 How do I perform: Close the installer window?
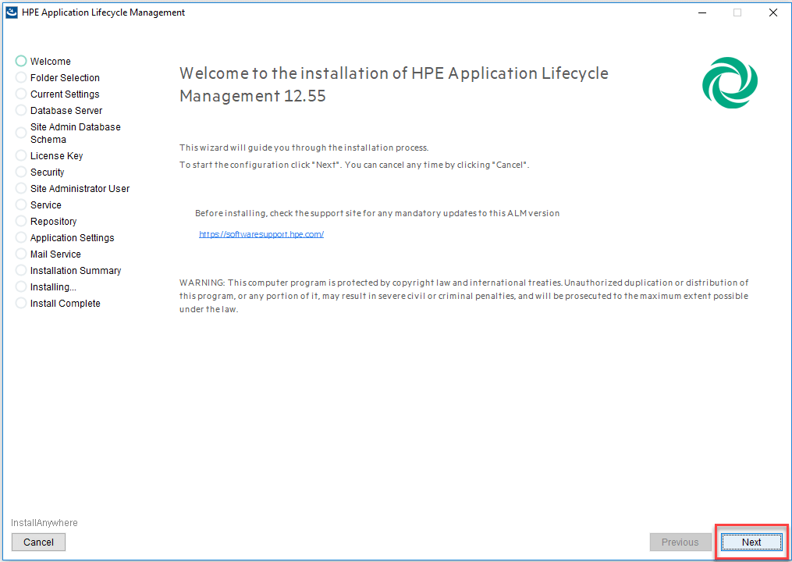[772, 12]
